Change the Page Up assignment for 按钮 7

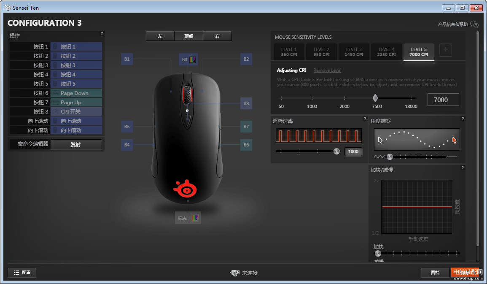(76, 102)
